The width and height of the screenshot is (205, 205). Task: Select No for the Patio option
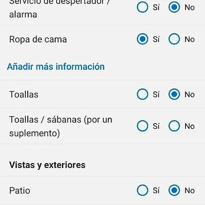(x=174, y=190)
